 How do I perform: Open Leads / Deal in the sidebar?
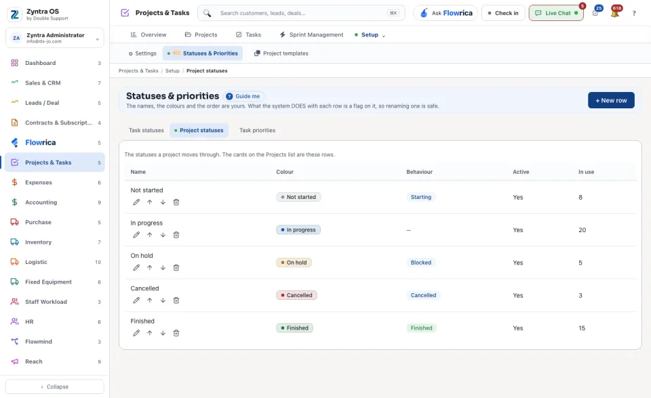coord(55,103)
